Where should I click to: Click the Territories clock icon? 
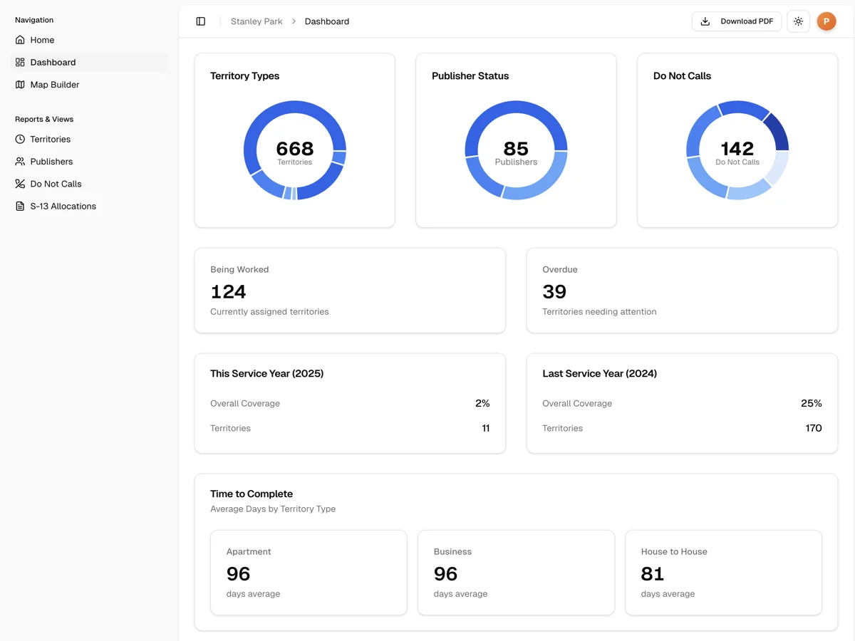[19, 139]
